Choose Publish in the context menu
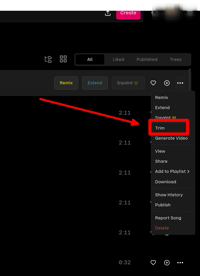This screenshot has width=200, height=276. pyautogui.click(x=173, y=205)
